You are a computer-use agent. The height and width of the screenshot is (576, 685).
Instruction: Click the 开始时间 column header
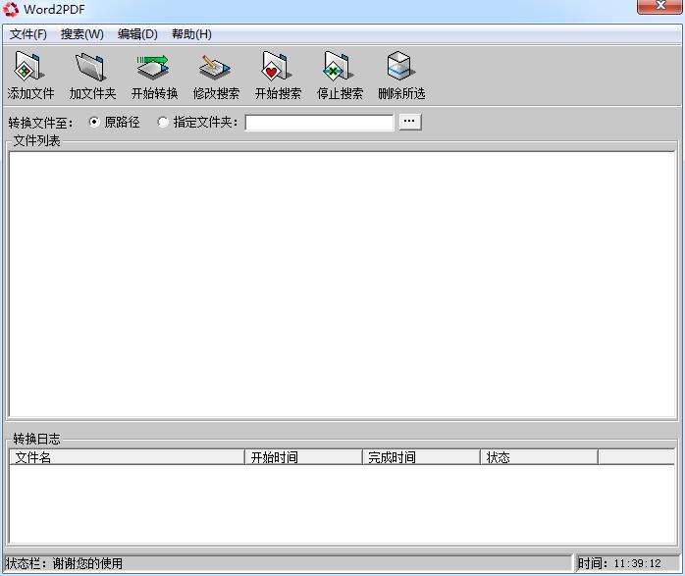[x=303, y=457]
